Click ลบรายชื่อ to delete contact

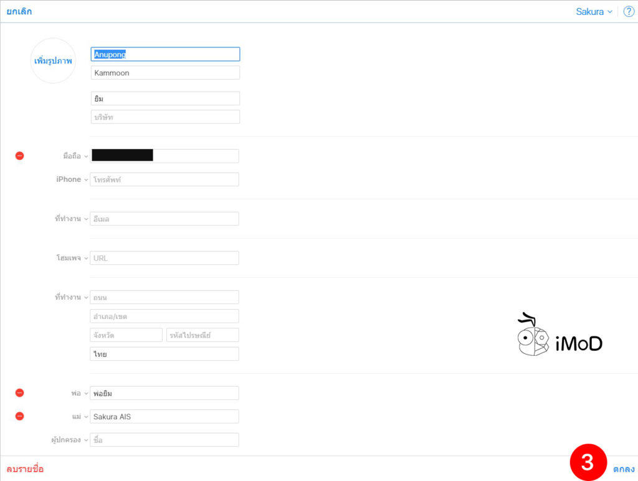[25, 469]
